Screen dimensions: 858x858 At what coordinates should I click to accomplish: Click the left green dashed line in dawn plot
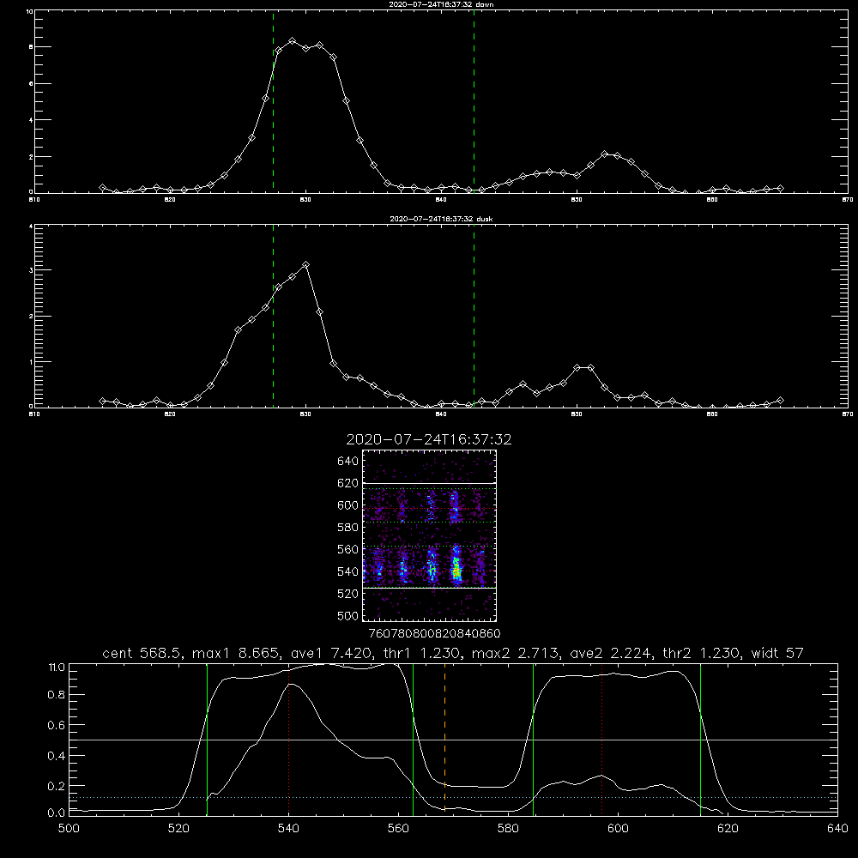point(273,101)
